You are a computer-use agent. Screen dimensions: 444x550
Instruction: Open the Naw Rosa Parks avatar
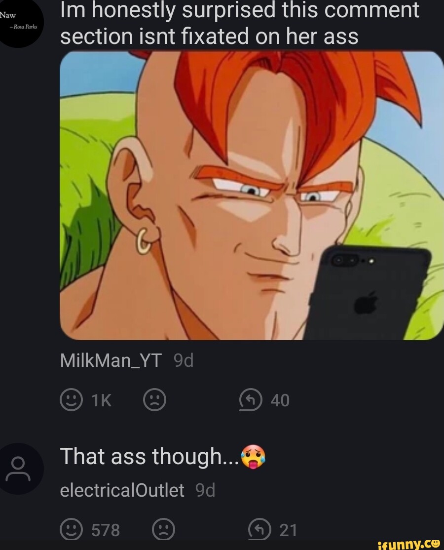18,22
